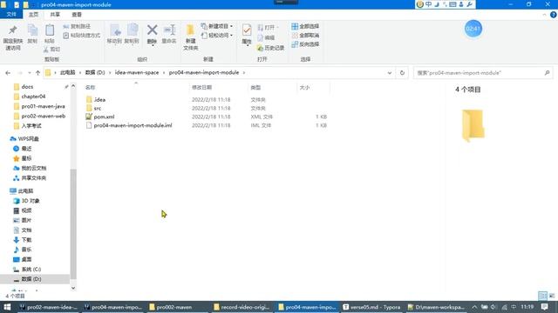The image size is (558, 313).
Task: Cut selection with the scissors (剪切) icon
Action: [x=52, y=50]
